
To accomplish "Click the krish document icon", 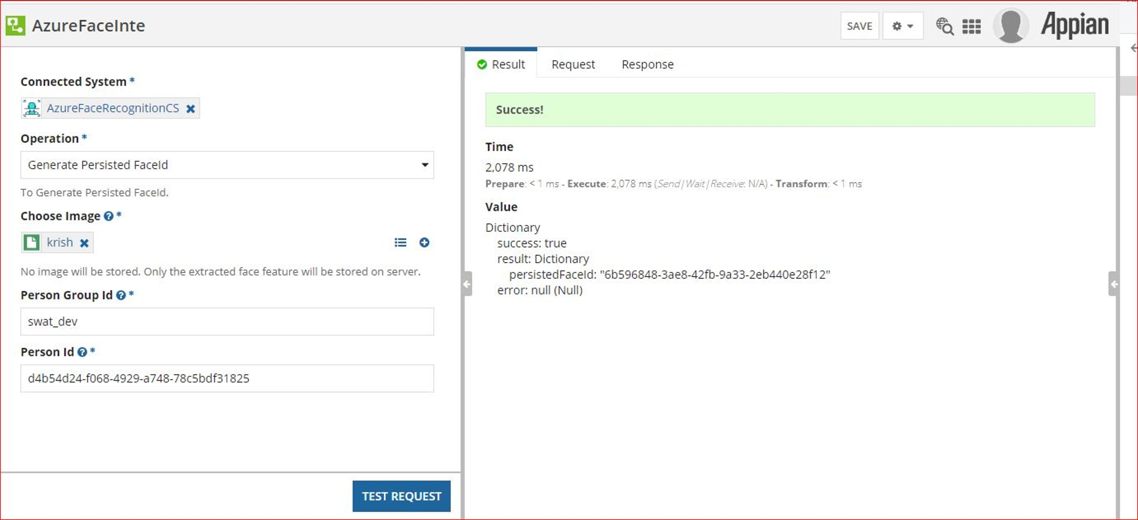I will point(31,243).
